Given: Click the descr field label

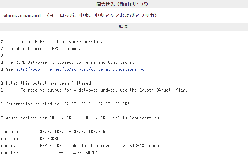Looking at the screenshot, I should tap(8, 146).
